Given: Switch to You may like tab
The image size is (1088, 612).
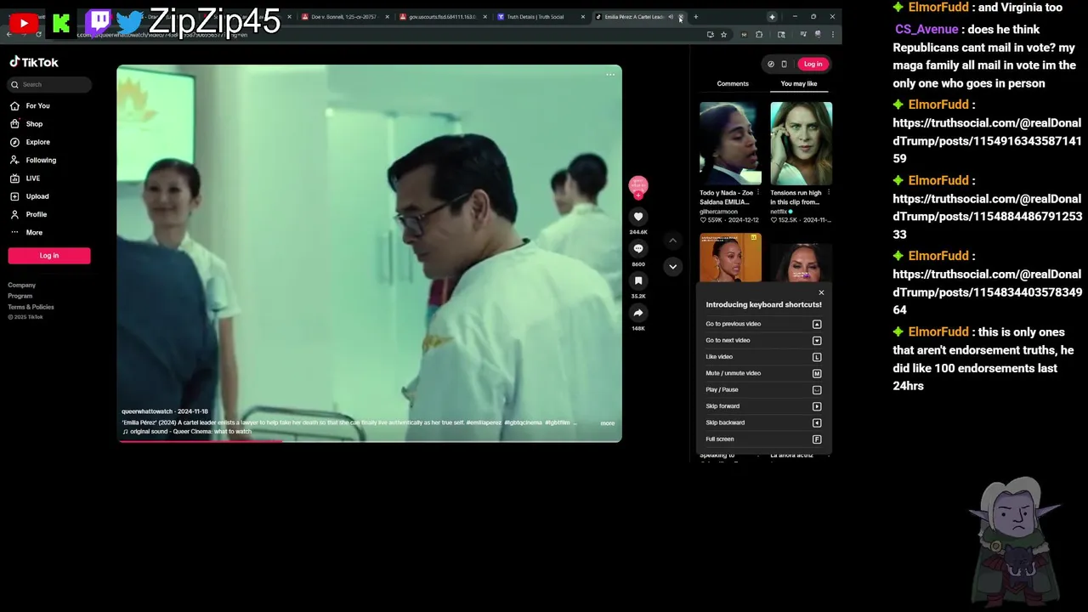Looking at the screenshot, I should click(x=799, y=83).
